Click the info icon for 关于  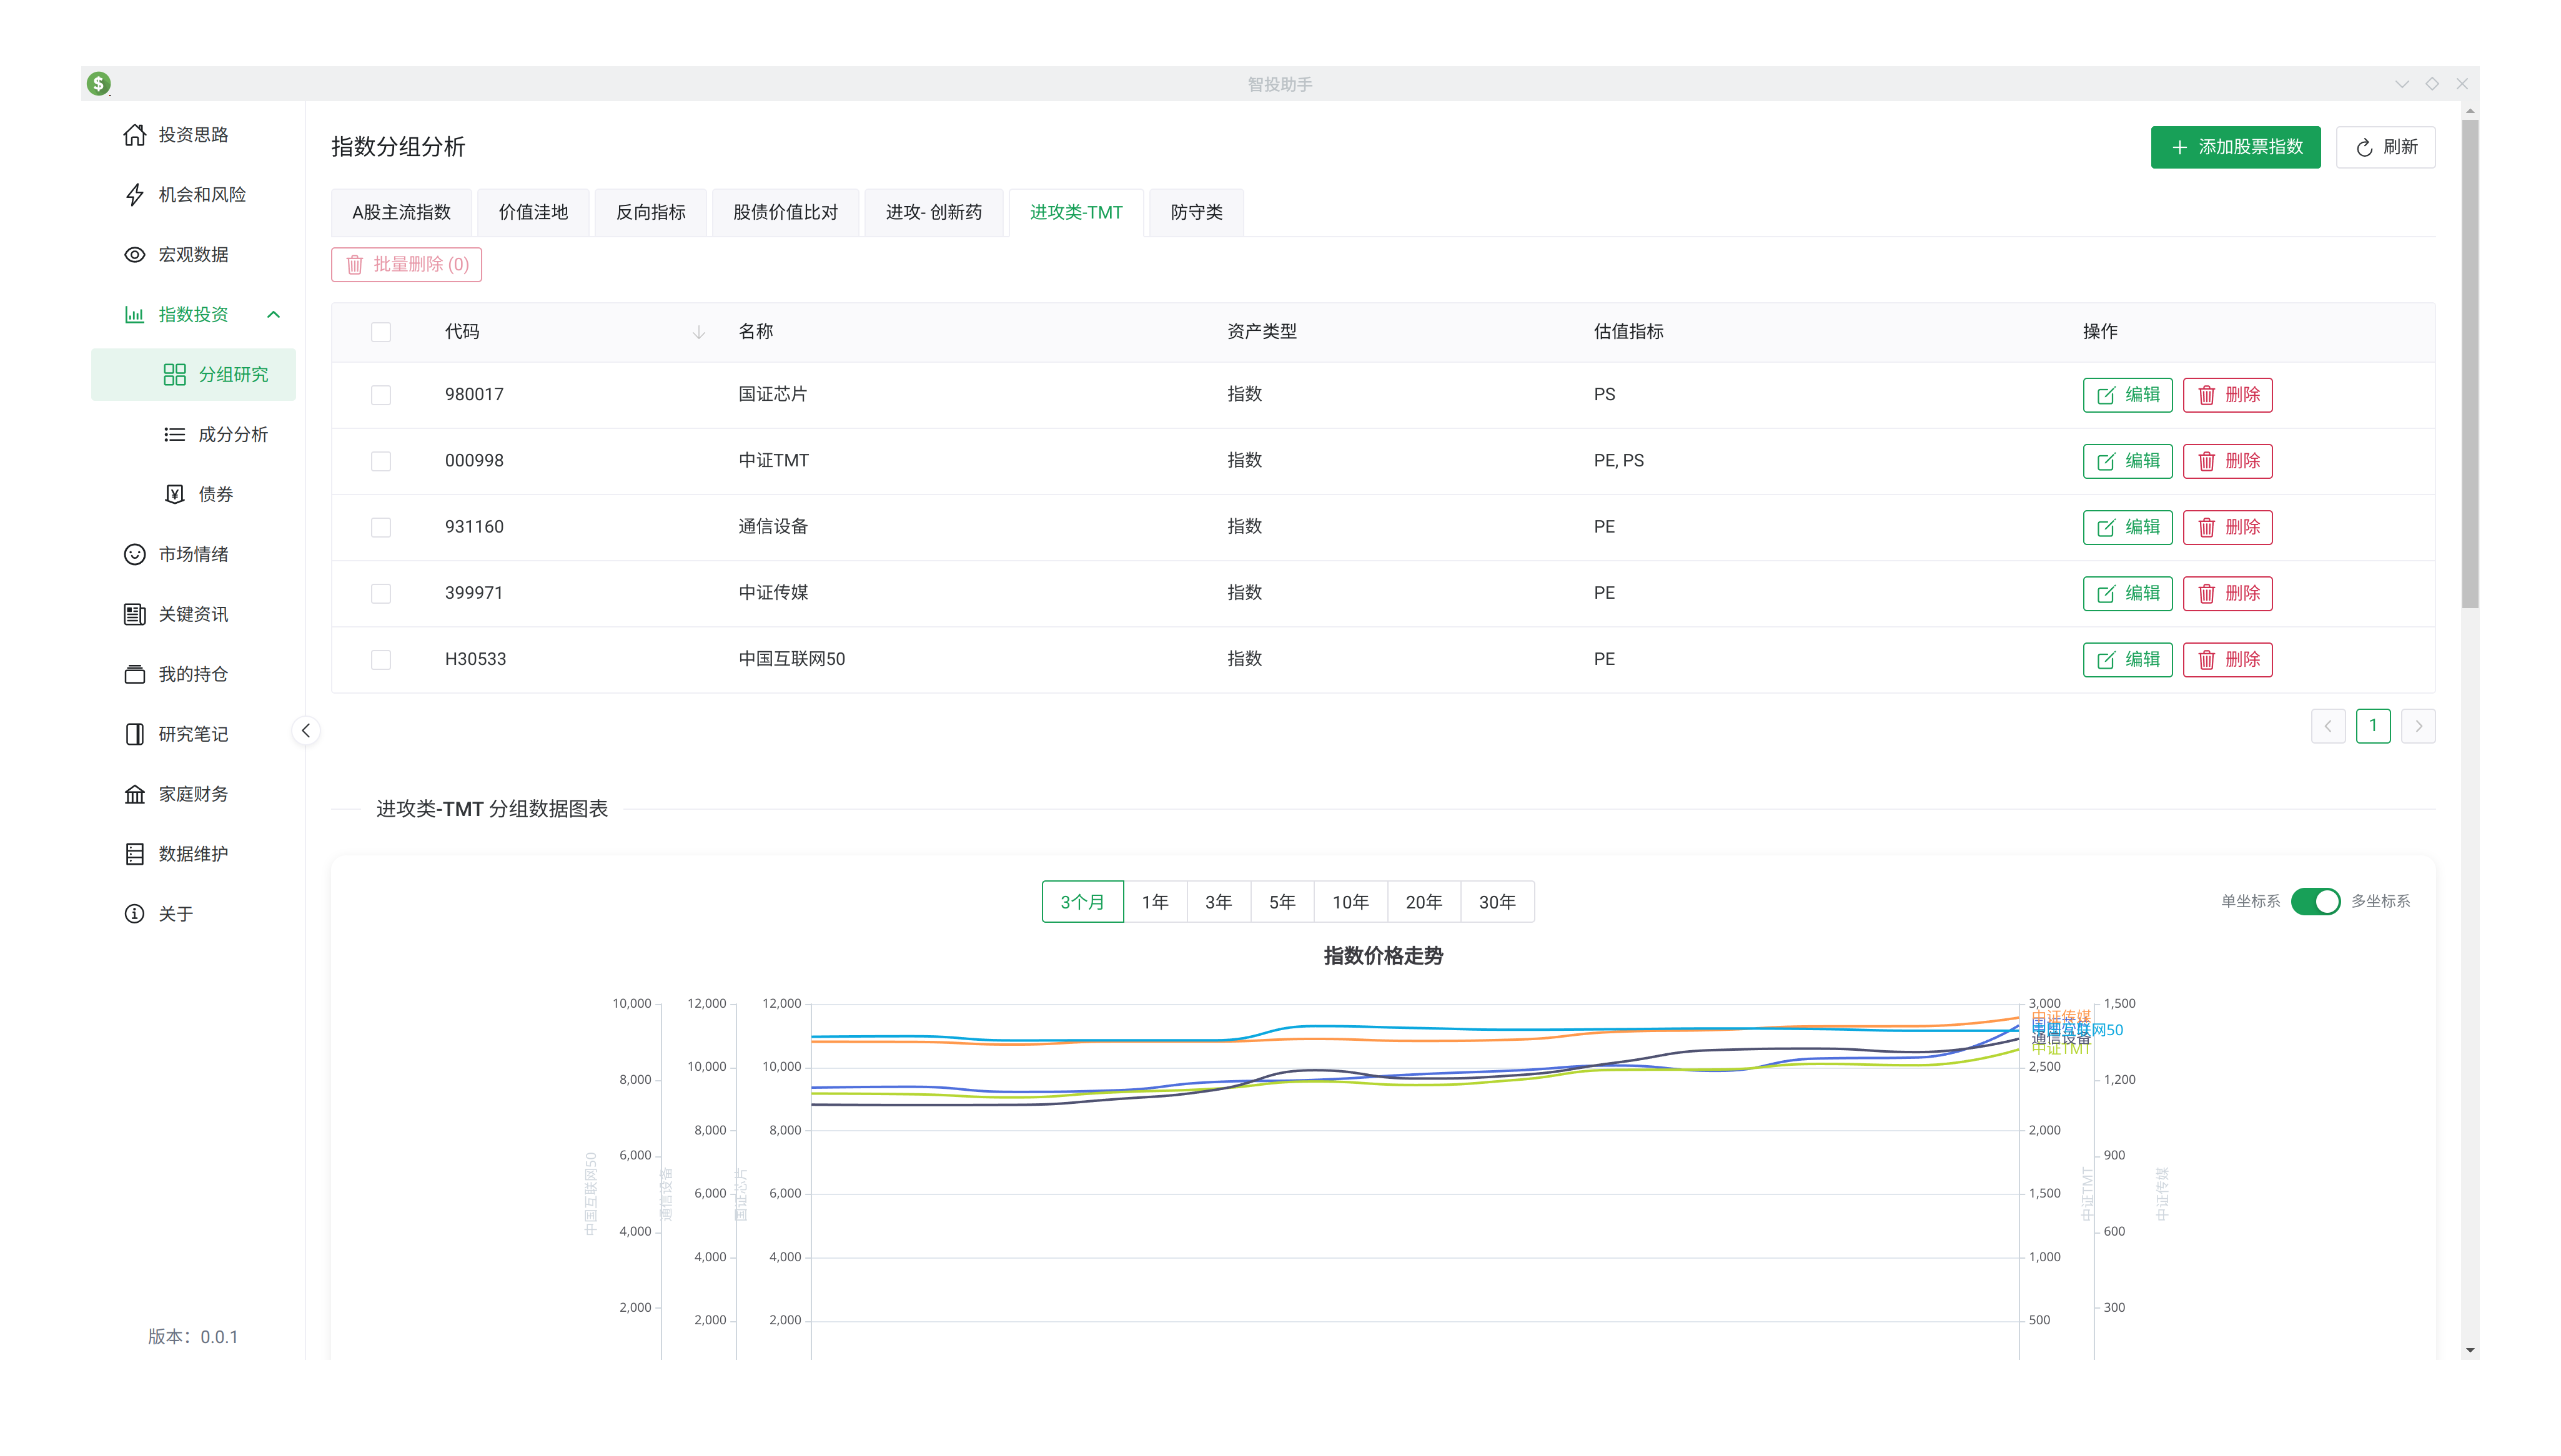[134, 914]
